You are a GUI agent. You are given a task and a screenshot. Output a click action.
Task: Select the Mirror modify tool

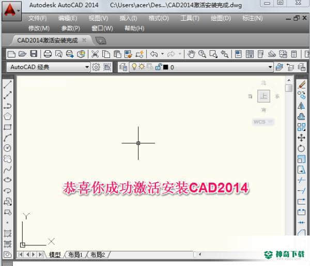pyautogui.click(x=302, y=106)
